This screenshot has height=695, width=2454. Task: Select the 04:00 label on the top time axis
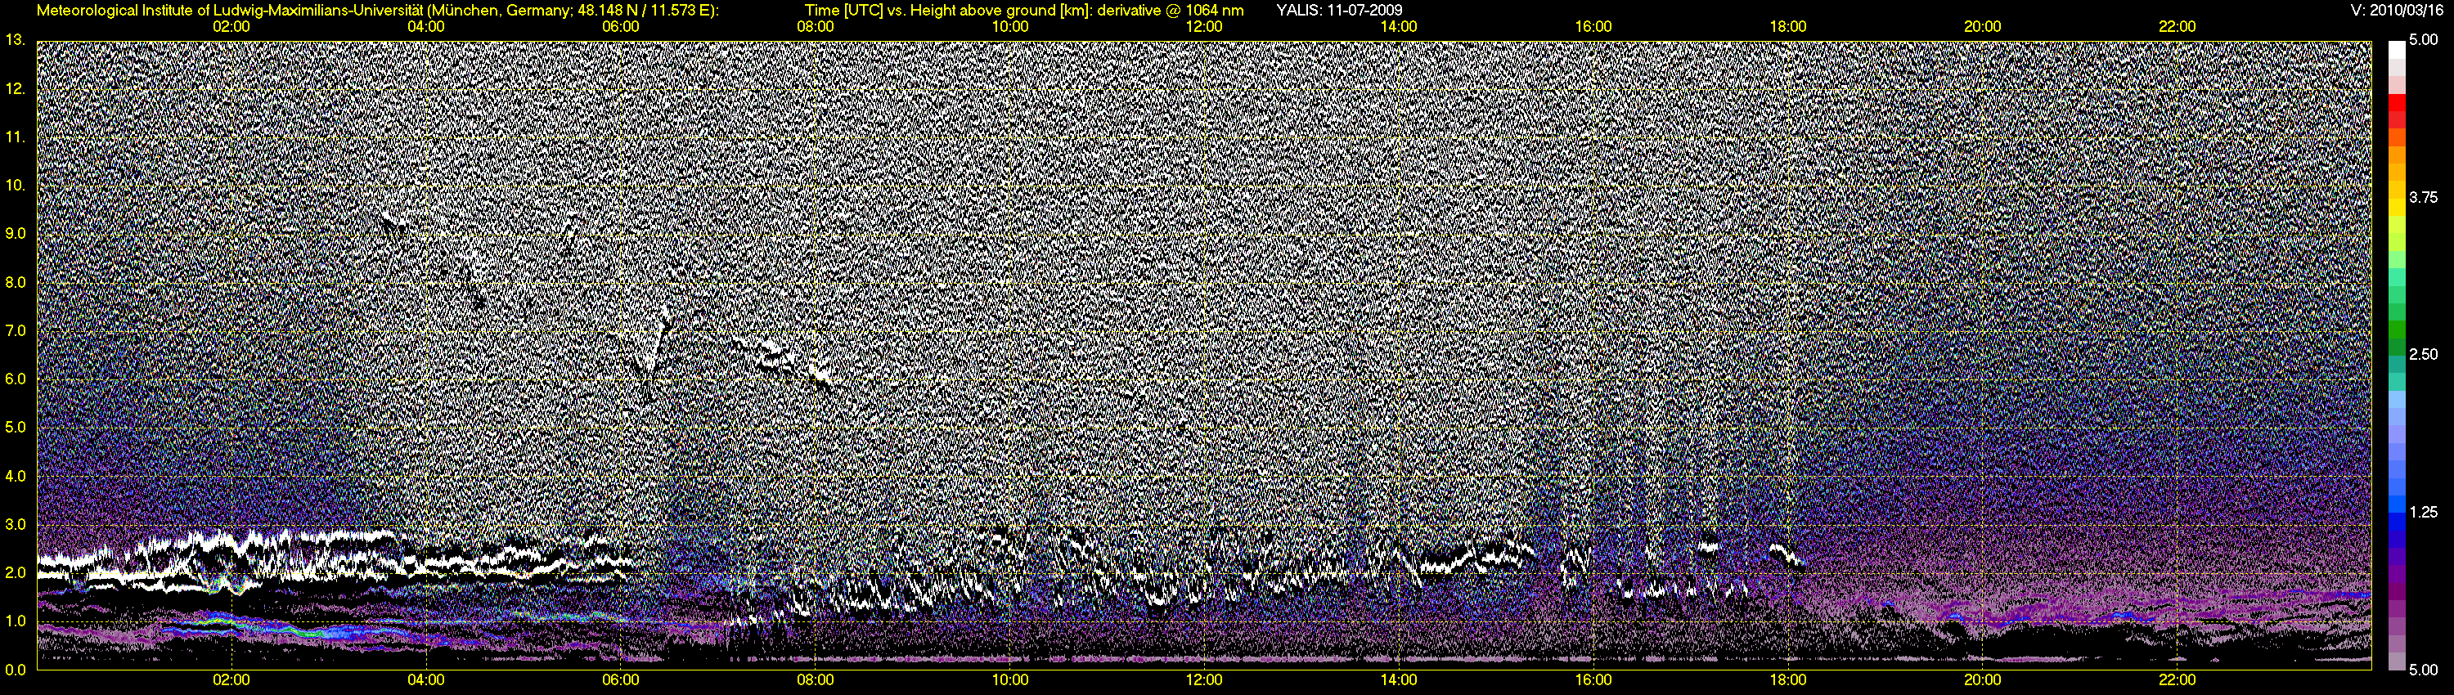click(426, 27)
